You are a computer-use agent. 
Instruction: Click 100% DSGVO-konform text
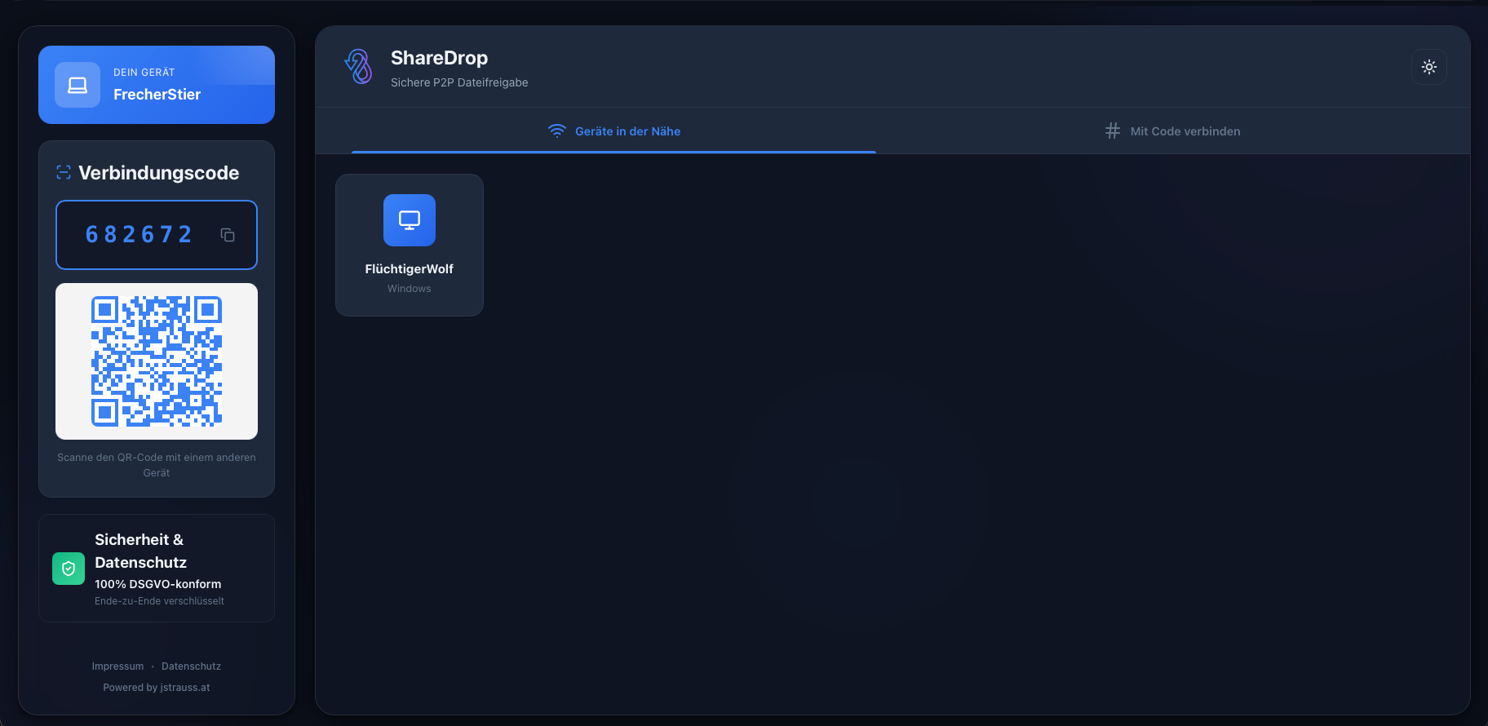157,584
